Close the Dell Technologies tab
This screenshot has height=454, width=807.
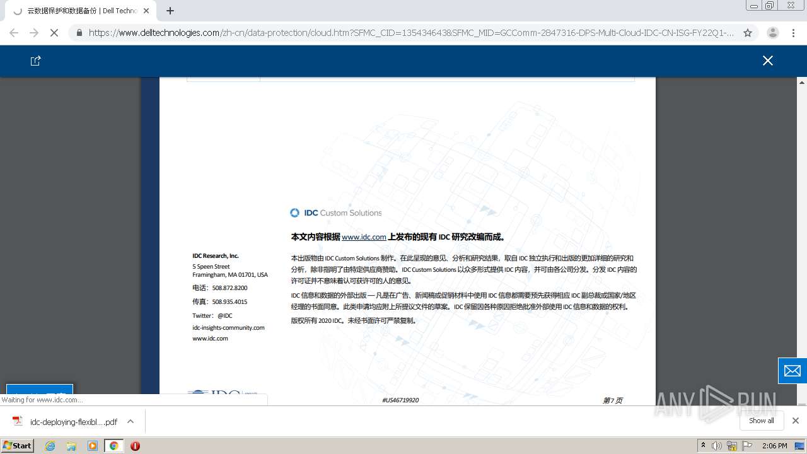pos(146,11)
